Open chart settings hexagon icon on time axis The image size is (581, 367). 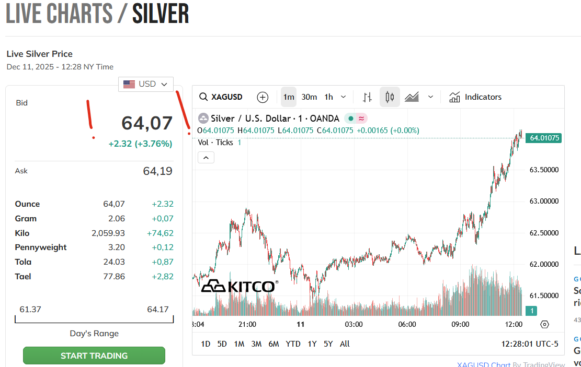tap(544, 324)
